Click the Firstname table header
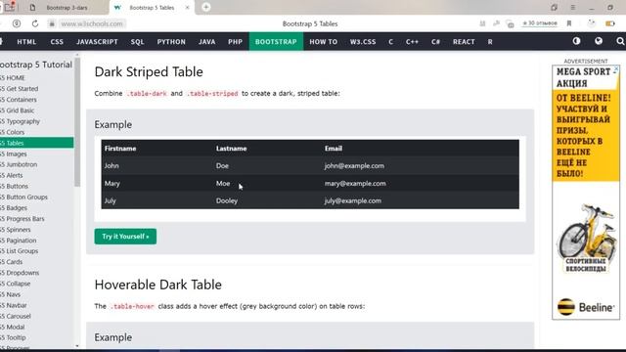Viewport: 626px width, 352px height. coord(120,149)
